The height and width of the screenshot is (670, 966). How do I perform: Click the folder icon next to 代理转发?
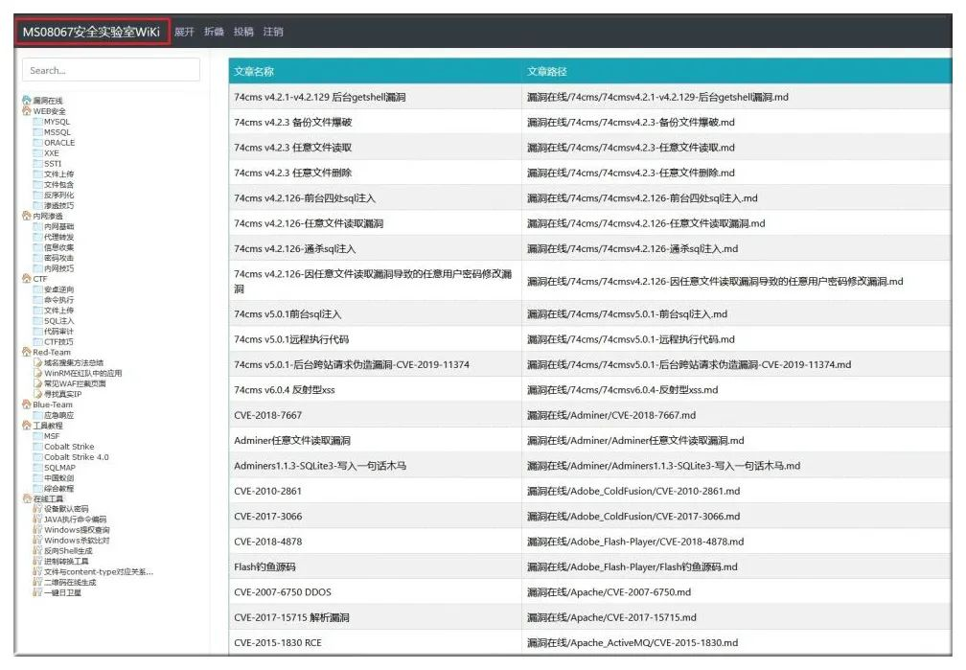[37, 237]
